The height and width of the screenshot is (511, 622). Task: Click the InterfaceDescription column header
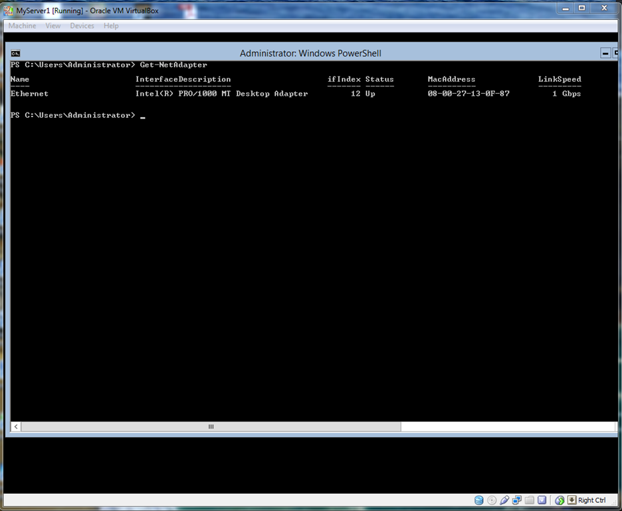point(183,79)
